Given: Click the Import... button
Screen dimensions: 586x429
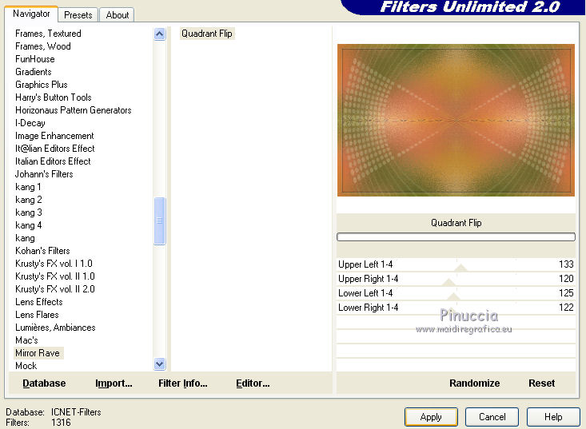Looking at the screenshot, I should [x=114, y=383].
